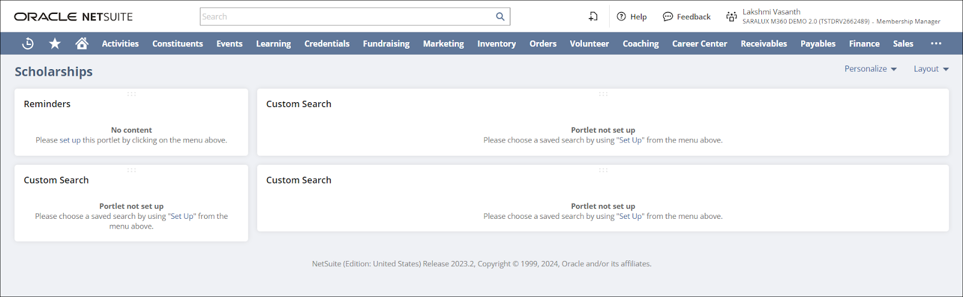Expand the Personalize dropdown
The width and height of the screenshot is (963, 297).
point(870,69)
